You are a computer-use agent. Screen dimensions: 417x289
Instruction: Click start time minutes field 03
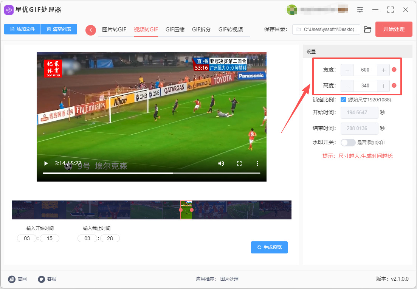27,238
